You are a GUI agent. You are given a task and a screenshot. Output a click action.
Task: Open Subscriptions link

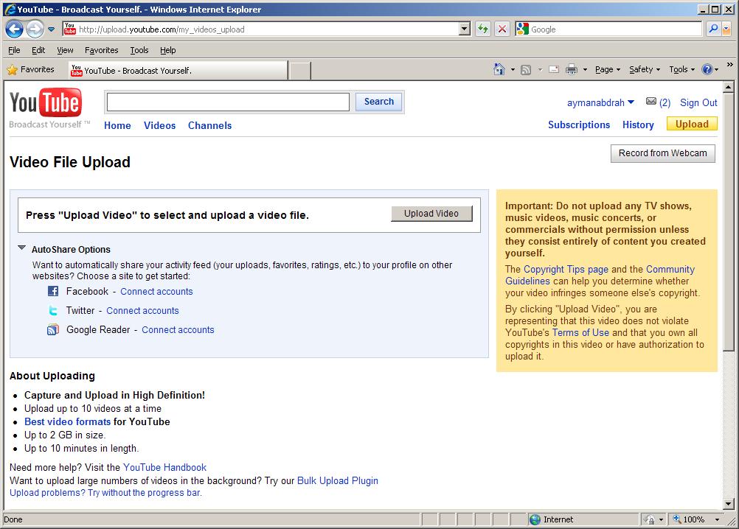pos(579,125)
